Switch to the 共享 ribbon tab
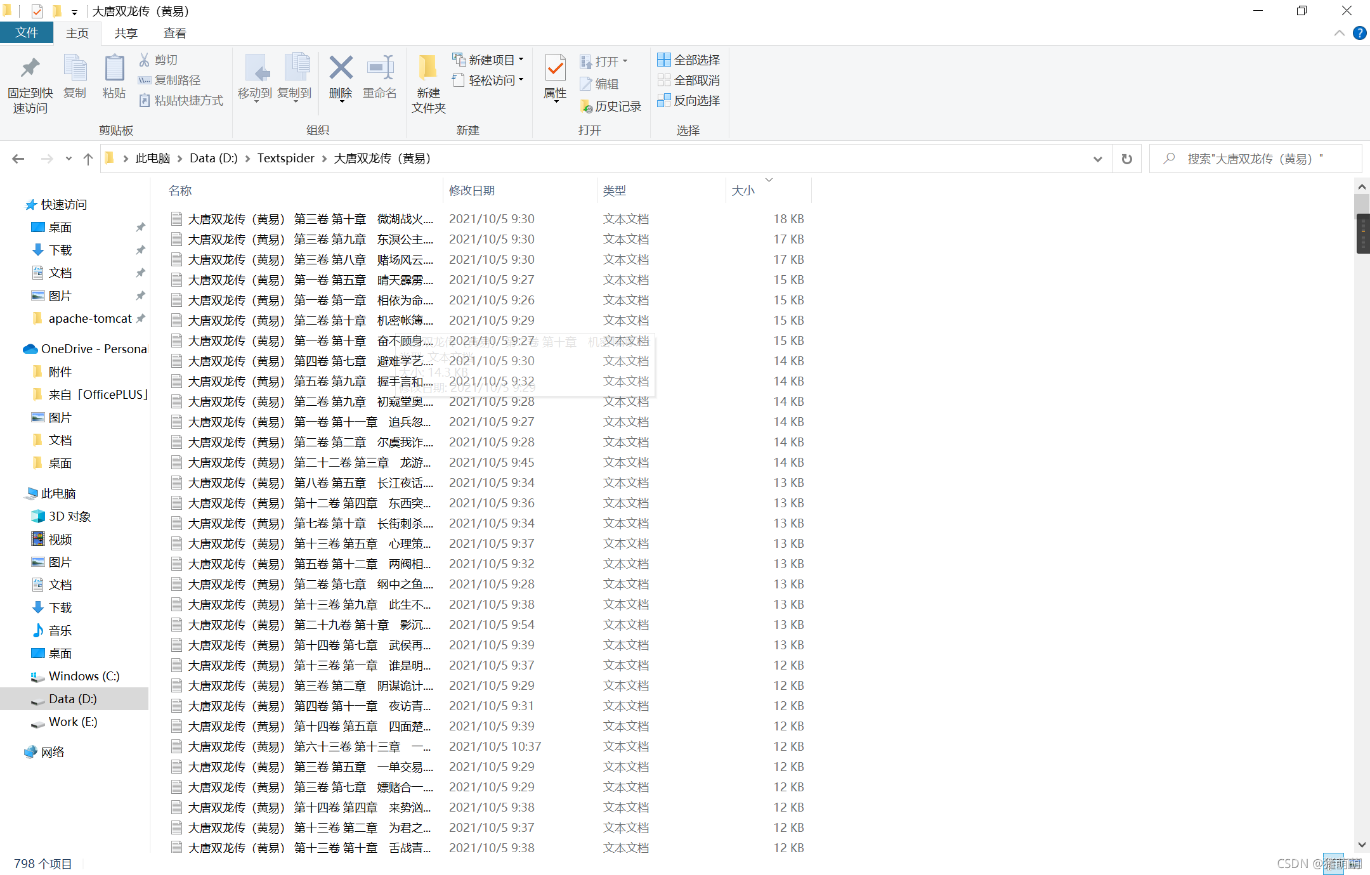1370x875 pixels. coord(126,33)
